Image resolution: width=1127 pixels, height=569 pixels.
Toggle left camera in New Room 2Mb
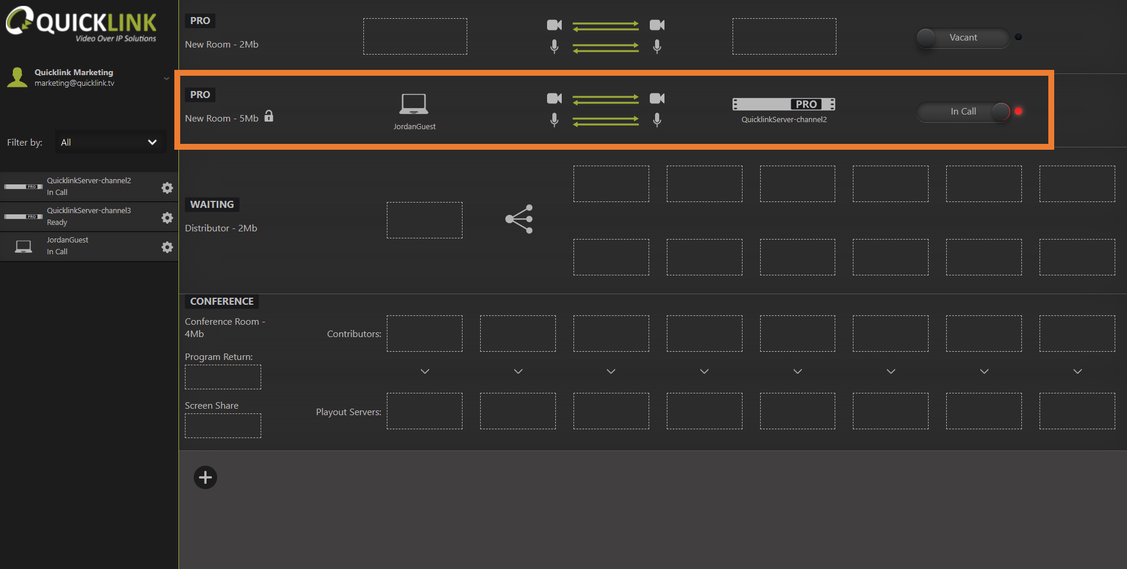click(x=554, y=25)
